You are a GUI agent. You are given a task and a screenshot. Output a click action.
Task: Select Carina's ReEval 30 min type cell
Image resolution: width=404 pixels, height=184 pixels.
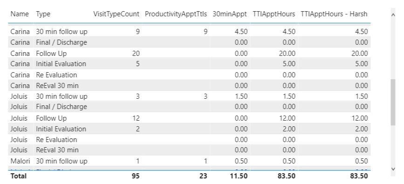57,85
